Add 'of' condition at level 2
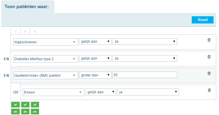Viewport: 219px width, 115px height. (x=25, y=105)
